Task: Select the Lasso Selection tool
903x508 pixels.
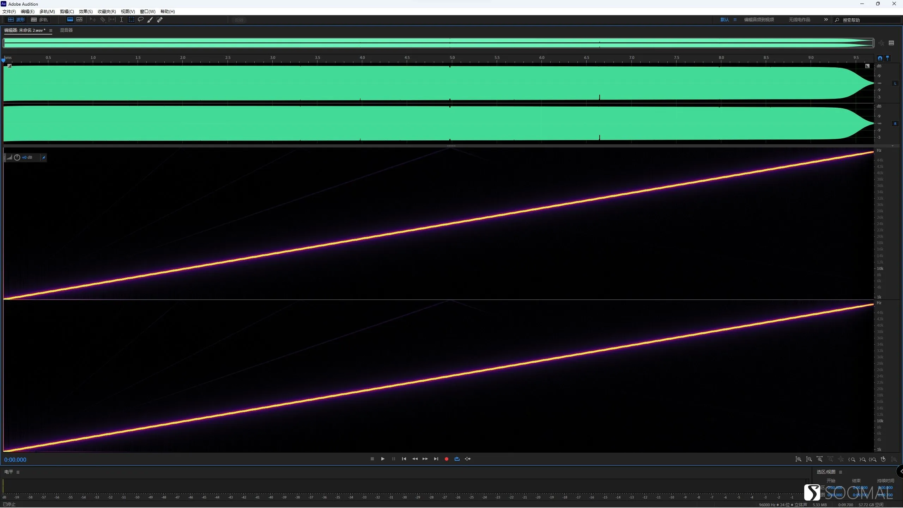Action: click(x=141, y=20)
